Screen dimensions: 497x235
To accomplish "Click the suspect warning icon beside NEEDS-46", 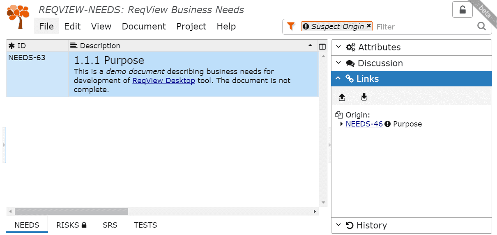I will coord(388,124).
